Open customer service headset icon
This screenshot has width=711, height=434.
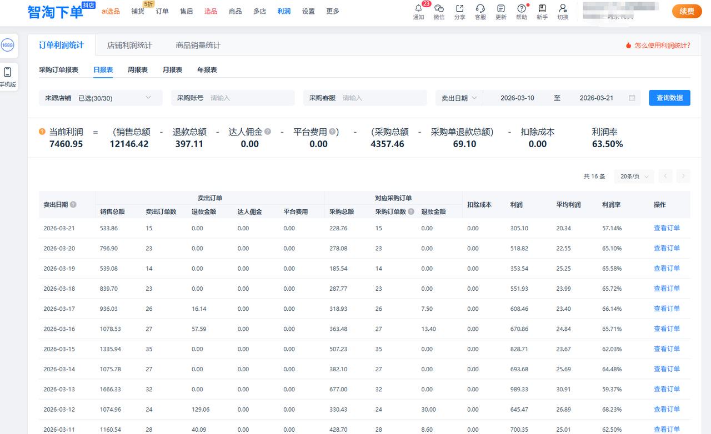point(480,9)
